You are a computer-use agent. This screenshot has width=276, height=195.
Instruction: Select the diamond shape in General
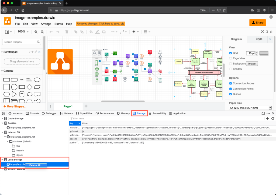[29, 87]
